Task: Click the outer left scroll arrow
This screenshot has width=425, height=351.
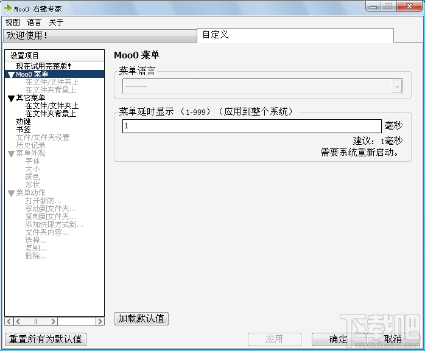Action: click(9, 321)
